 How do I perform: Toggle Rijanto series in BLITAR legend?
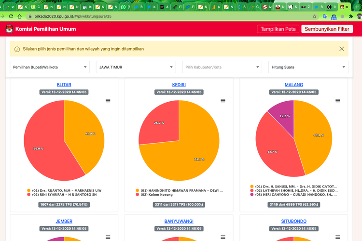coord(67,190)
